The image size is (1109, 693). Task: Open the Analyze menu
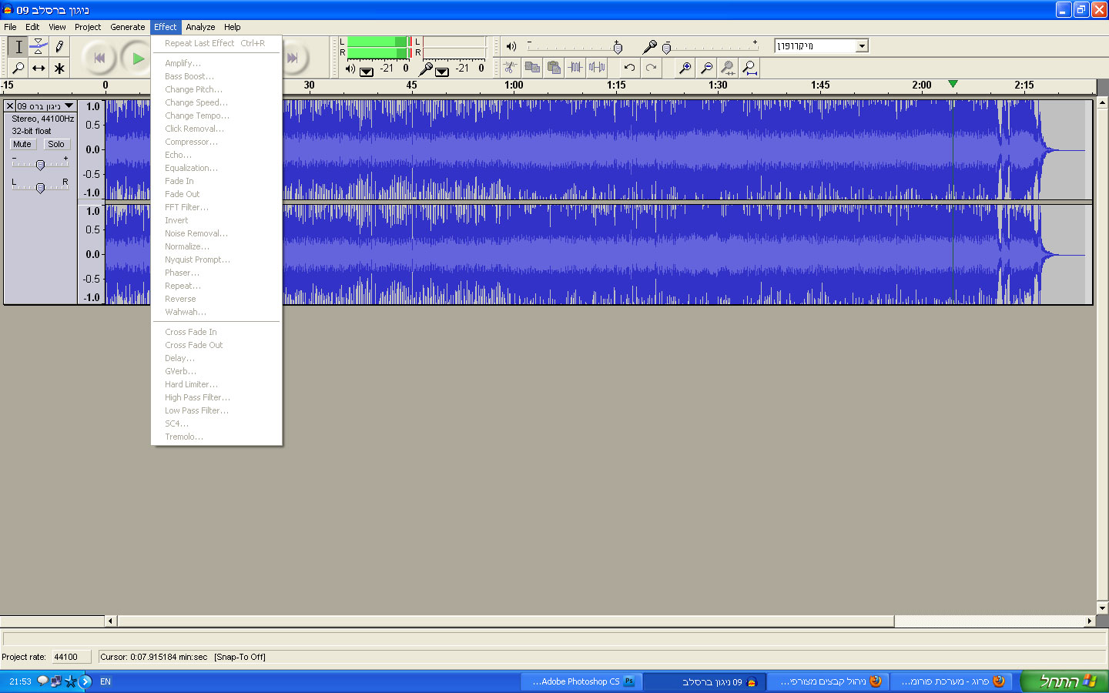[200, 27]
